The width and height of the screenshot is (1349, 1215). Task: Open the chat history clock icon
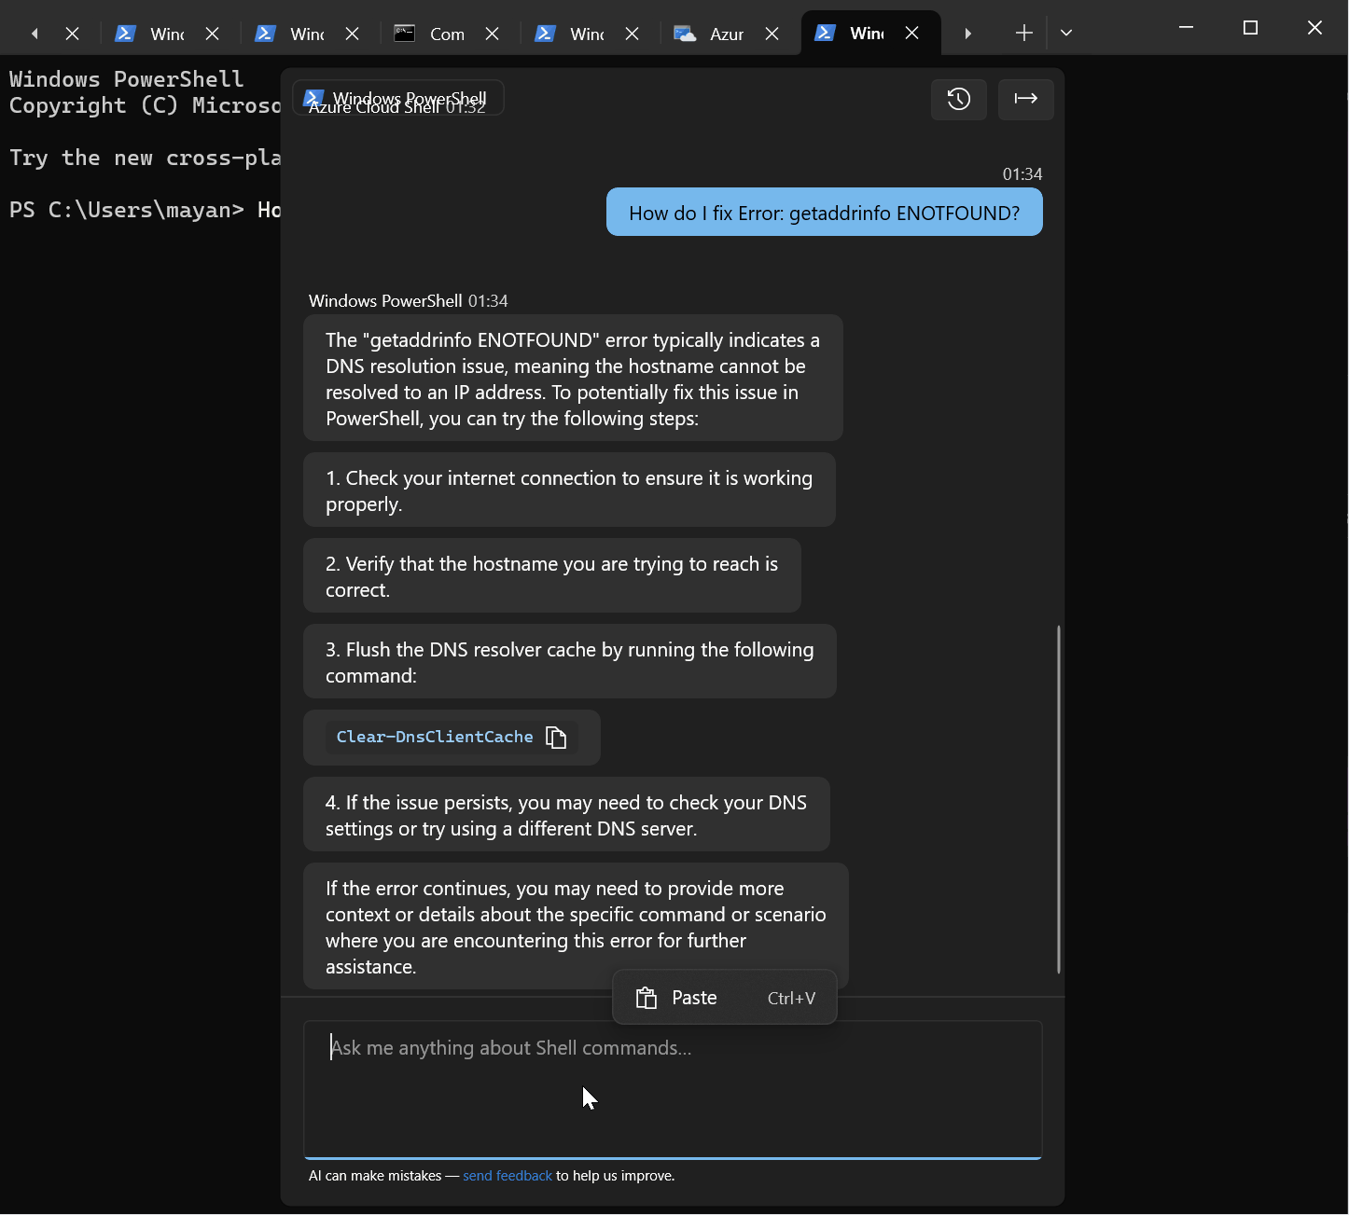pyautogui.click(x=958, y=99)
